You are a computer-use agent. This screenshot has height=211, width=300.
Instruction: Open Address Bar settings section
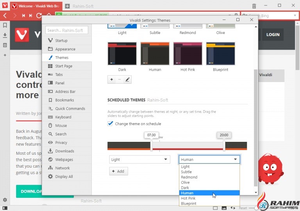click(67, 91)
